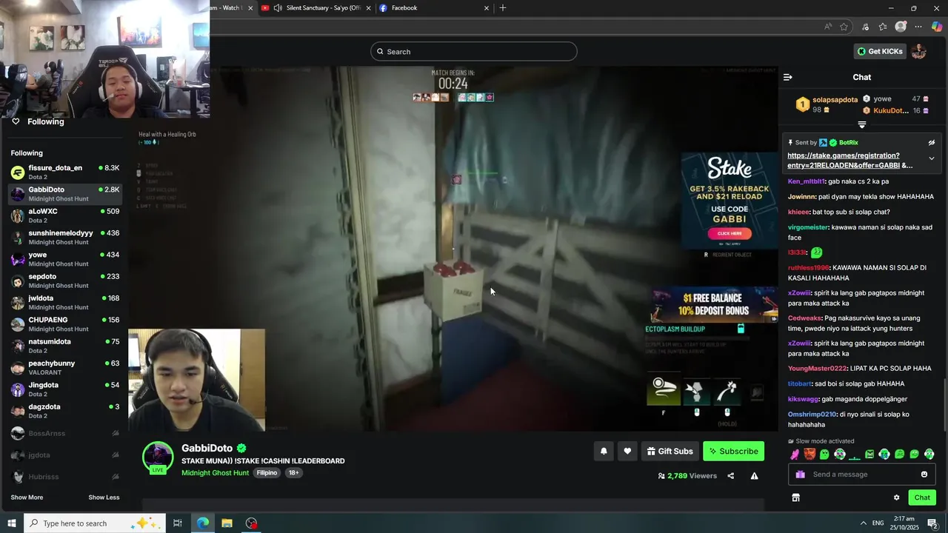The image size is (948, 533).
Task: Focus the Send a message field
Action: 861,475
